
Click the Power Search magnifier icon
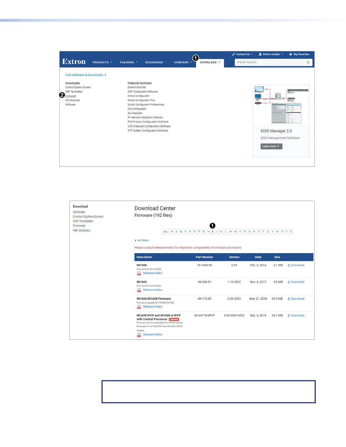pos(308,62)
